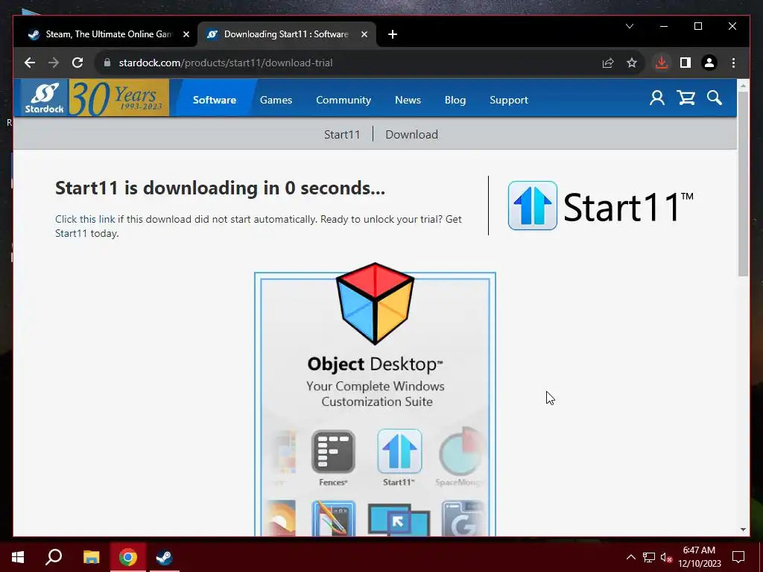This screenshot has height=572, width=763.
Task: Open a new browser tab
Action: [x=393, y=34]
